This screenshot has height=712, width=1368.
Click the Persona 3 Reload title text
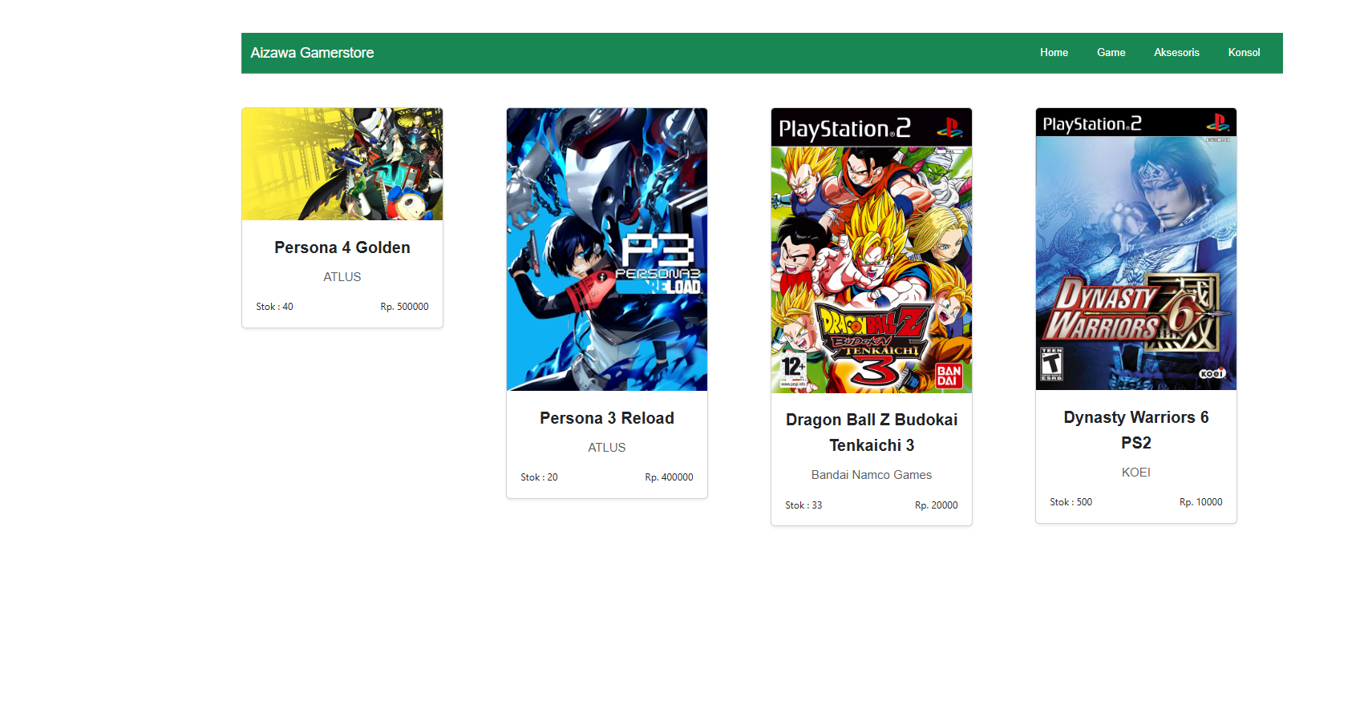[607, 419]
